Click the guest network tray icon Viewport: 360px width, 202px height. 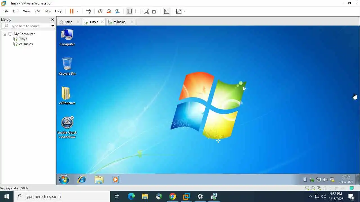319,180
